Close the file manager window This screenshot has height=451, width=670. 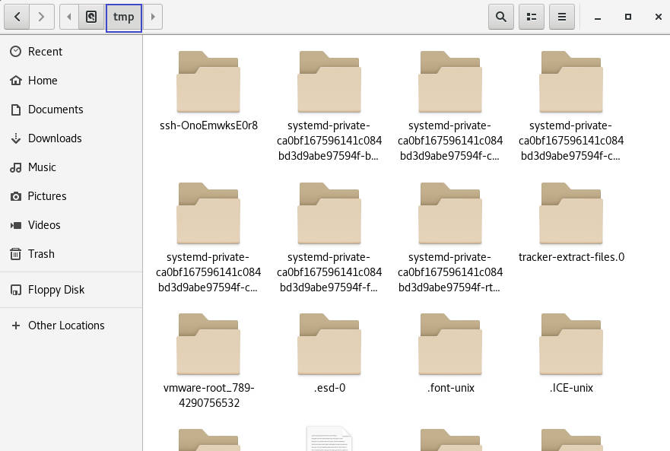(x=659, y=17)
